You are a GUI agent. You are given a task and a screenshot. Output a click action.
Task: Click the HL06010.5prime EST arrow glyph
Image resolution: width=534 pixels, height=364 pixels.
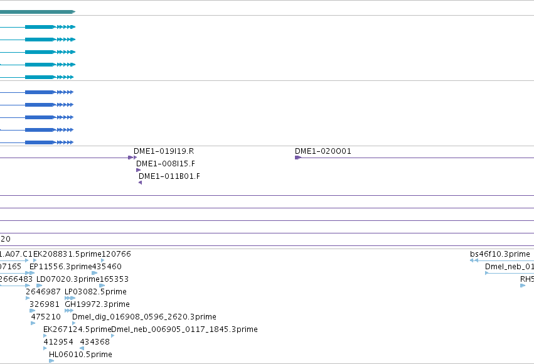point(51,361)
